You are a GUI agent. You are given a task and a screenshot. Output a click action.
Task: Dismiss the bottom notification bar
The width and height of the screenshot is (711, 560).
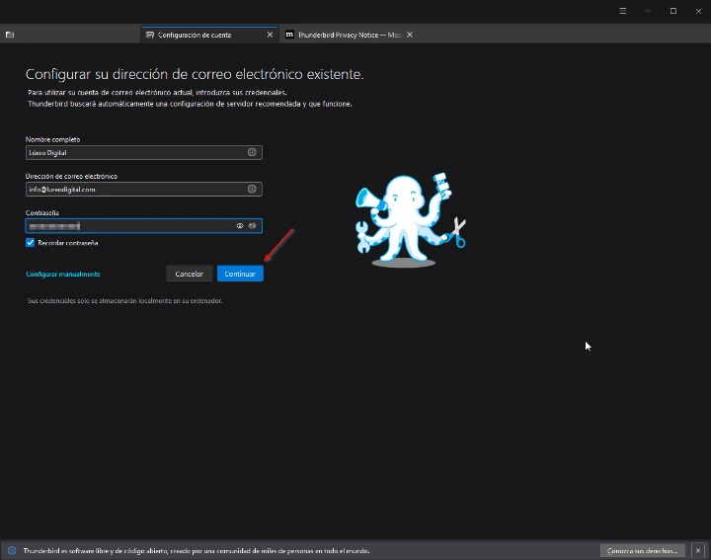click(x=698, y=550)
